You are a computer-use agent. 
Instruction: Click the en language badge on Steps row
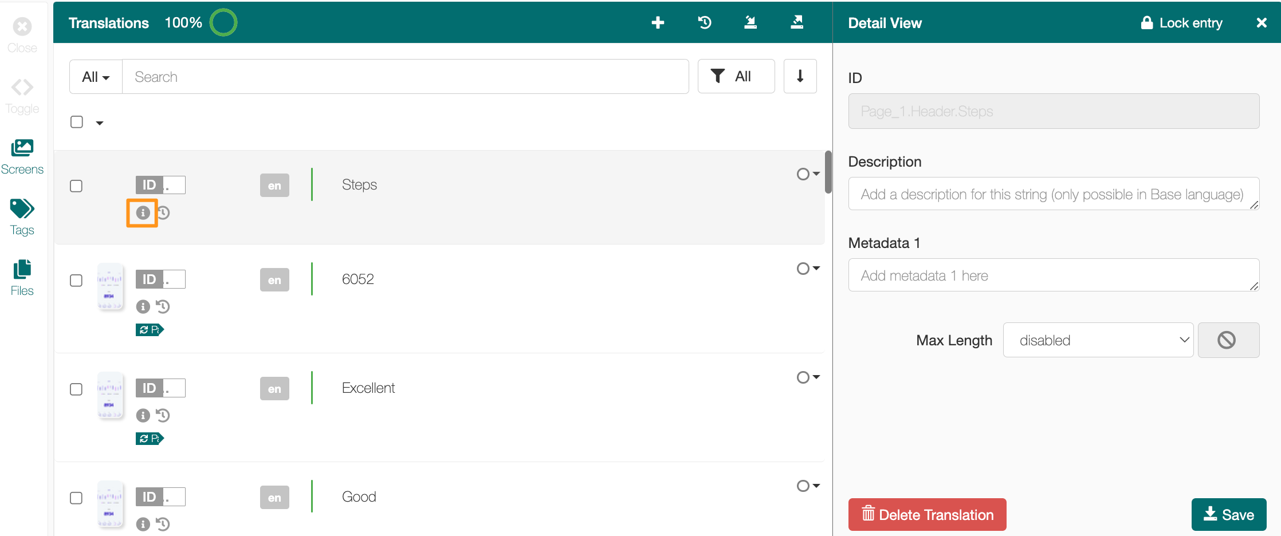point(274,186)
